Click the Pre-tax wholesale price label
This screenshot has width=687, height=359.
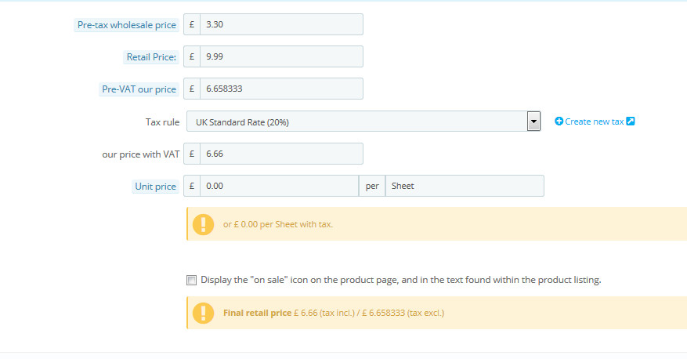tap(127, 25)
